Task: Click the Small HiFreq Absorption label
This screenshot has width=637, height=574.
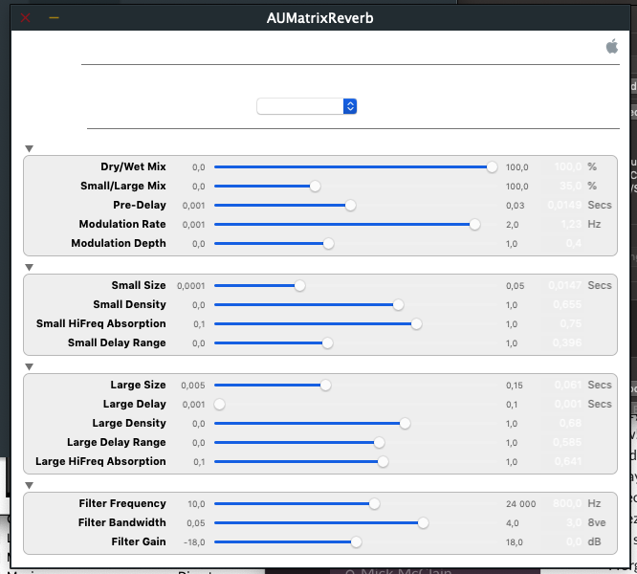Action: [x=100, y=323]
